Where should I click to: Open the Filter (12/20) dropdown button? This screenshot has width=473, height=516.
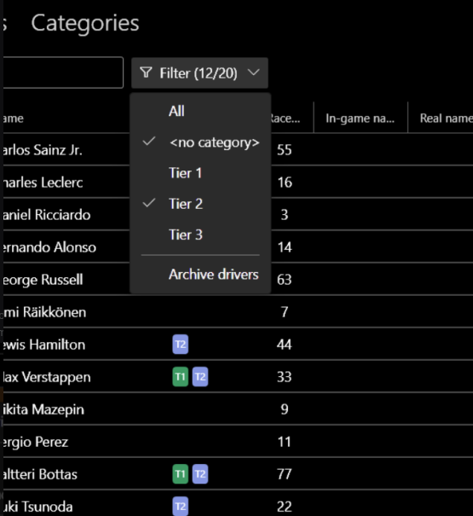pos(199,73)
